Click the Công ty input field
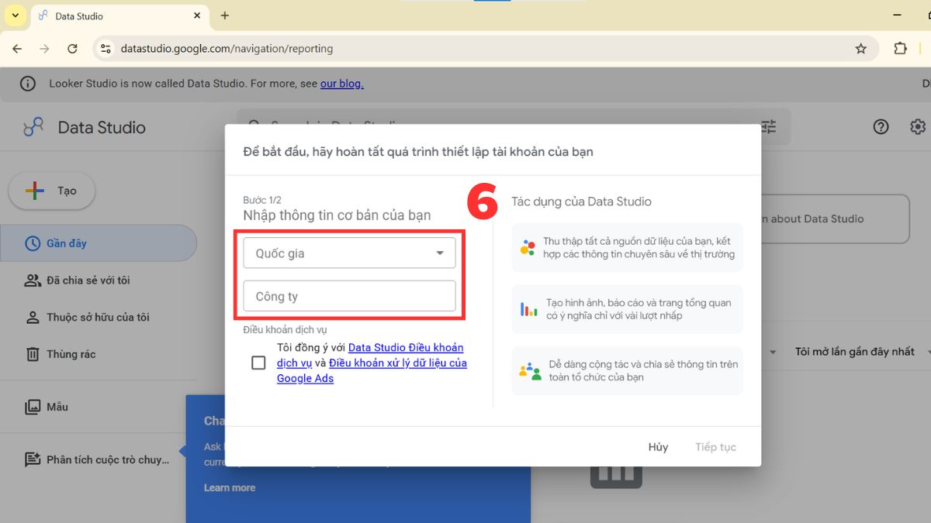Image resolution: width=931 pixels, height=523 pixels. point(349,296)
